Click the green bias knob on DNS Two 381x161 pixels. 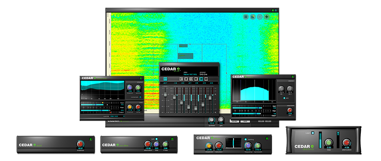coord(328,143)
